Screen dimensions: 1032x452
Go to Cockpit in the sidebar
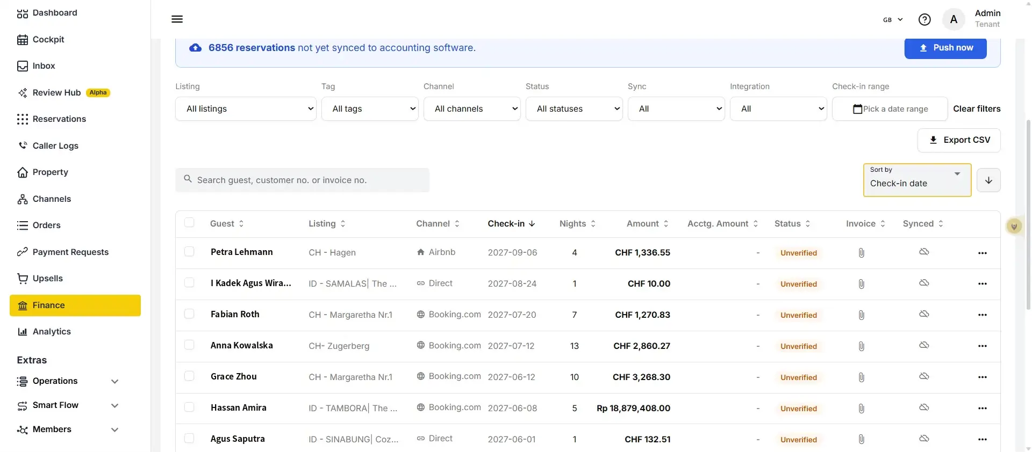tap(48, 40)
